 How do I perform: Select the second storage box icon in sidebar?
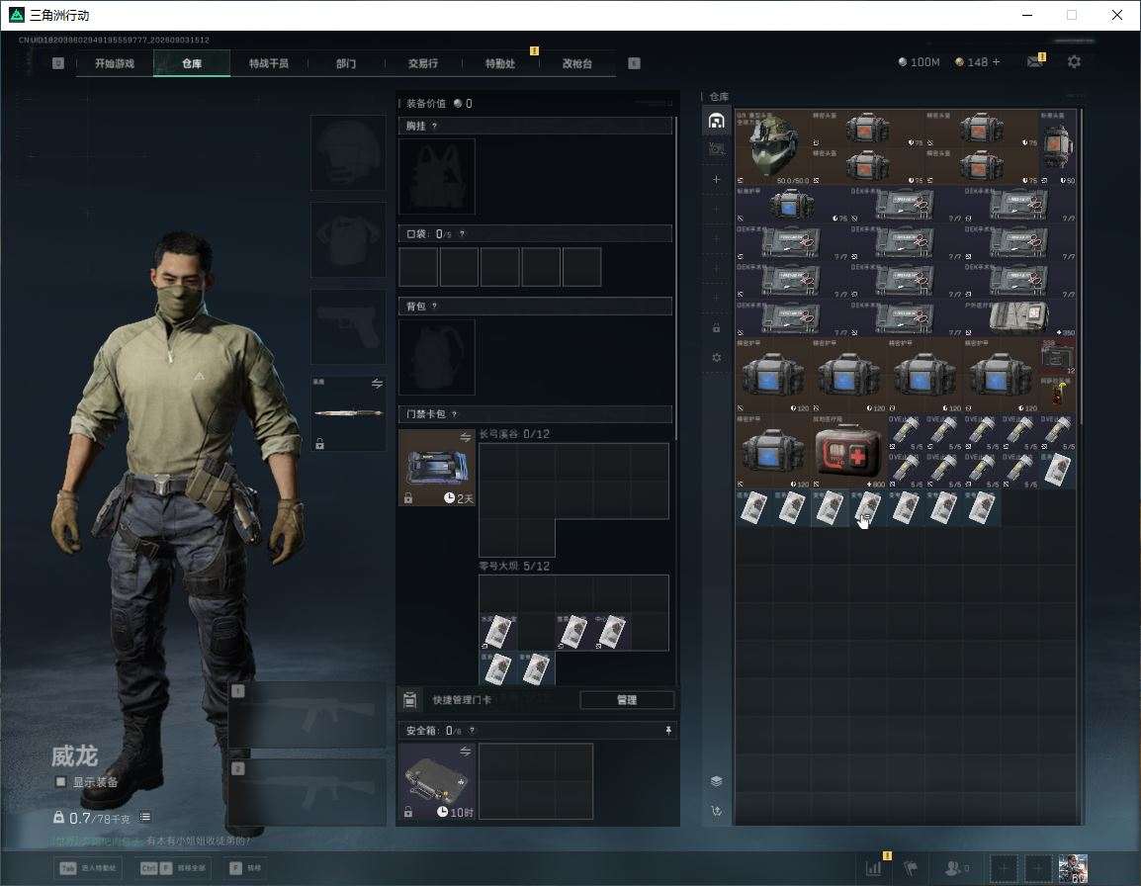click(x=716, y=149)
